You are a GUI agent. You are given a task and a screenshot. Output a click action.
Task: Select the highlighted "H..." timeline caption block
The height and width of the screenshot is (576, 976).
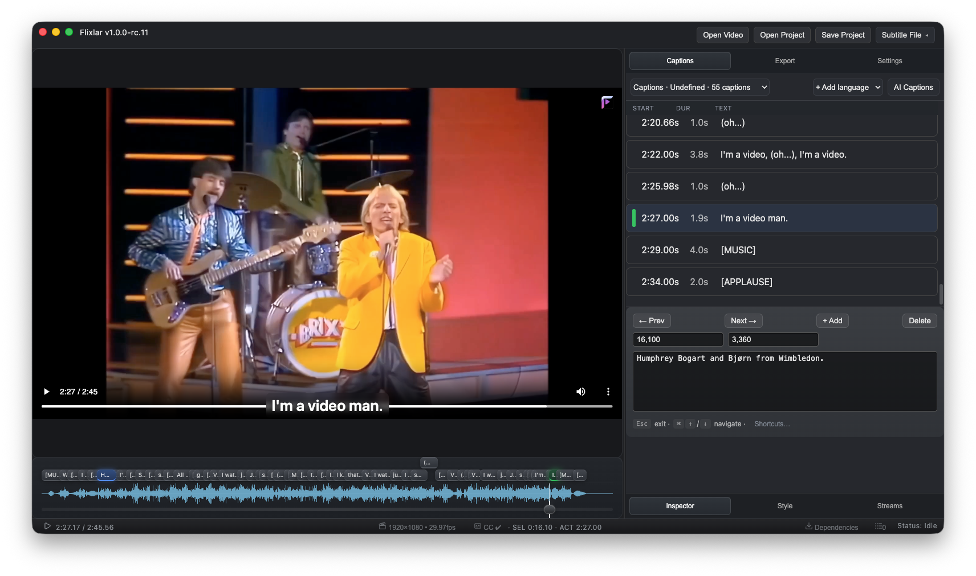pos(106,475)
